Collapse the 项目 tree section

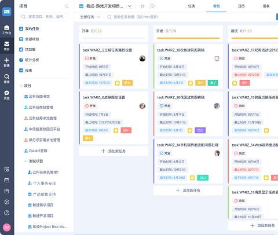coord(21,86)
